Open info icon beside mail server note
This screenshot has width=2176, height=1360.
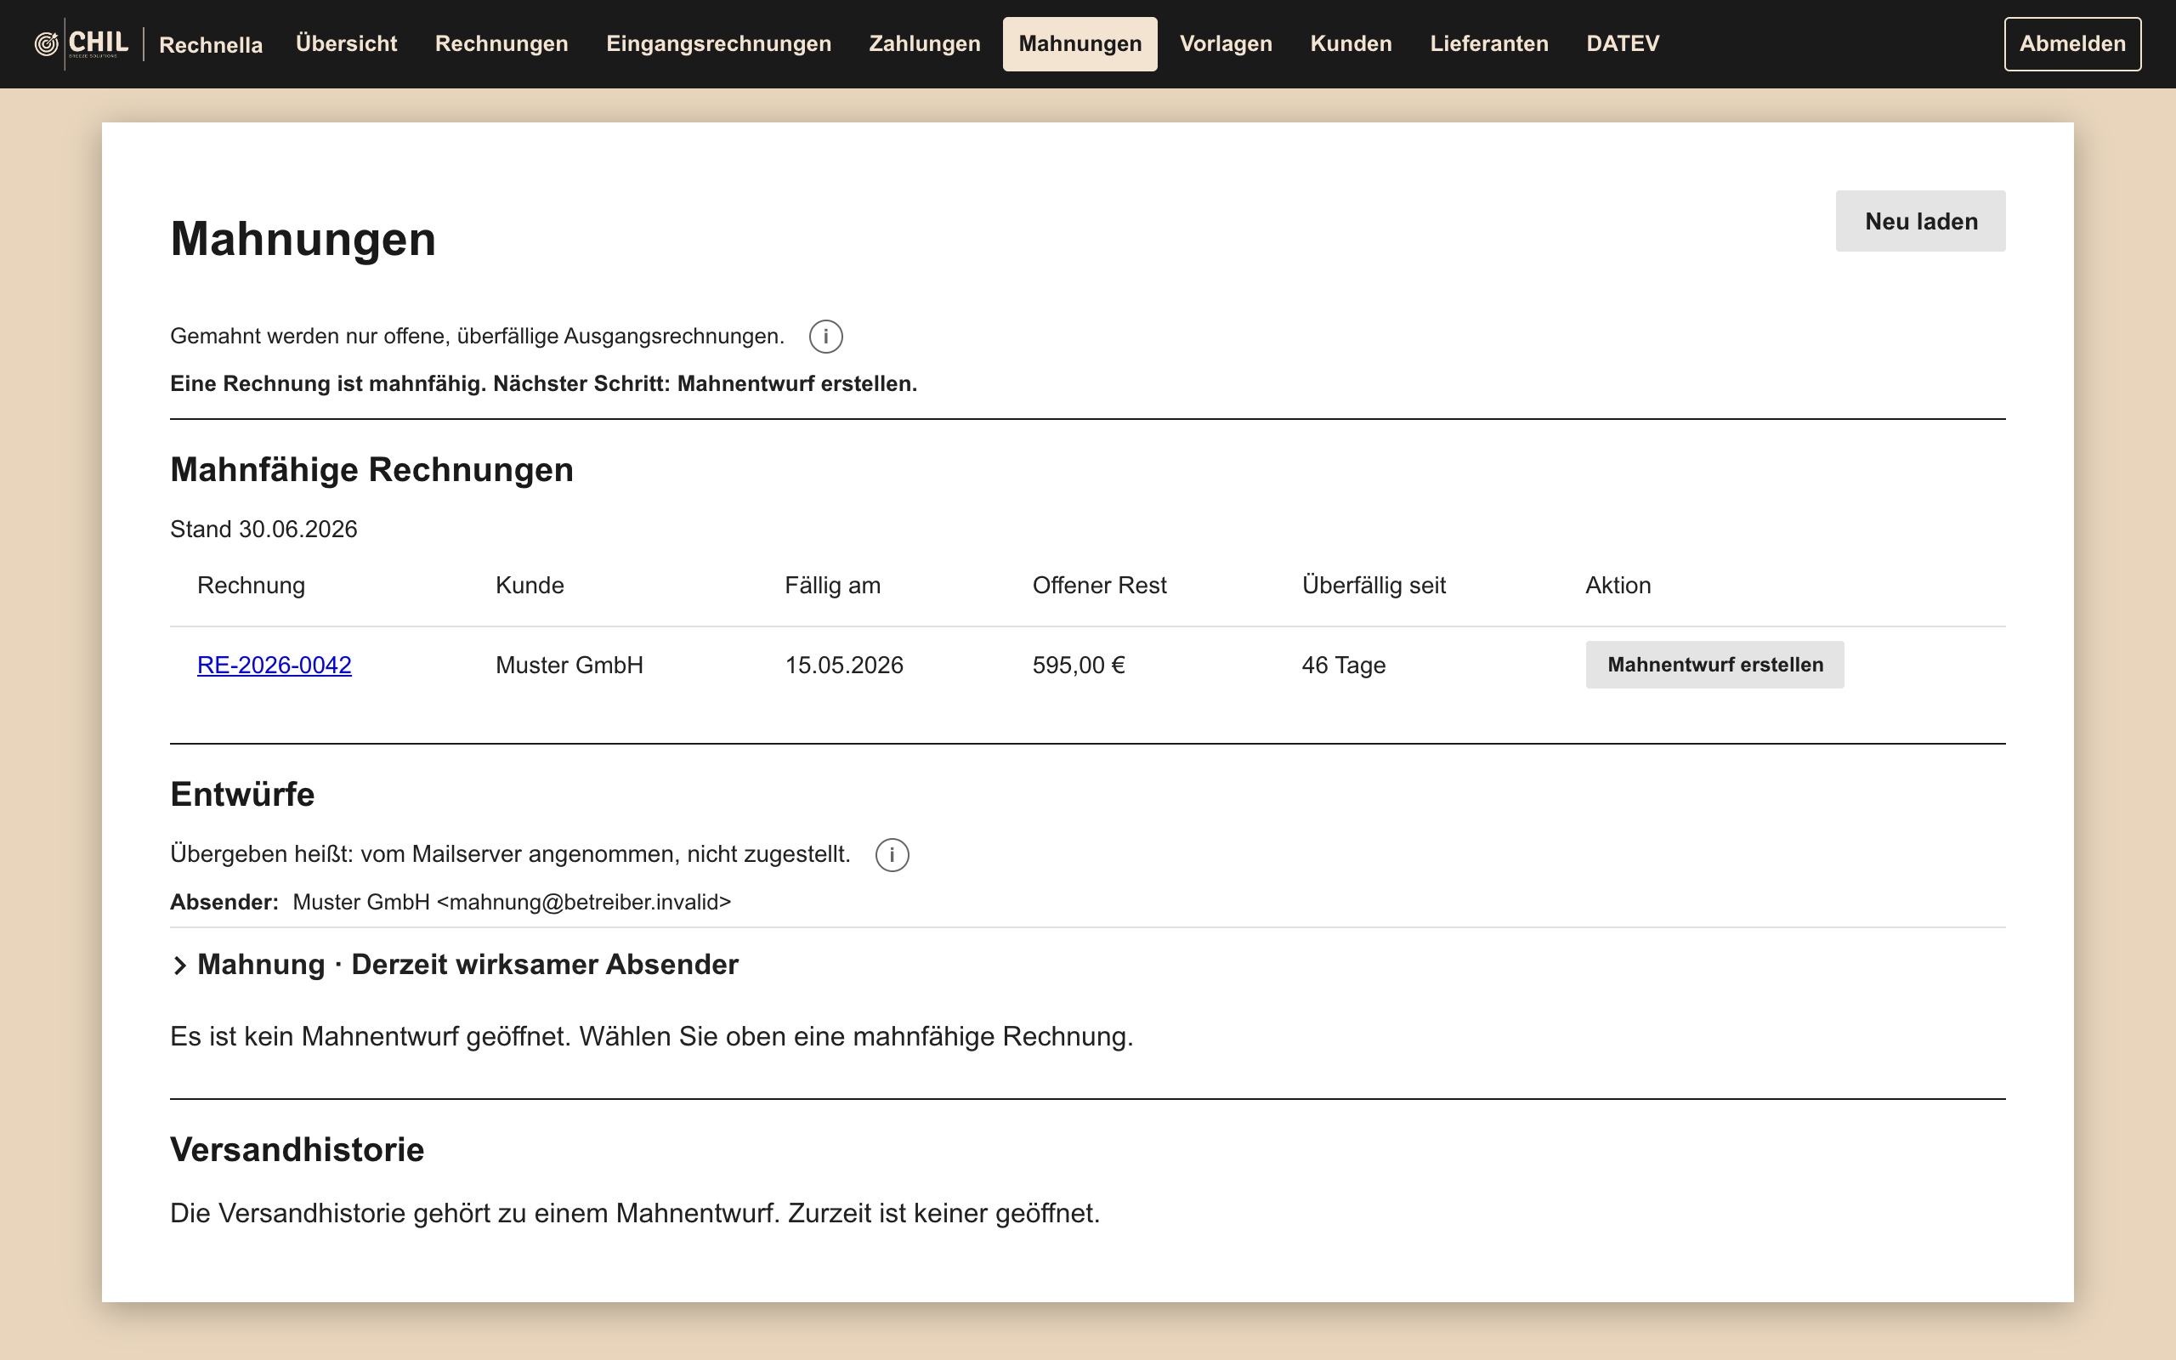coord(892,854)
